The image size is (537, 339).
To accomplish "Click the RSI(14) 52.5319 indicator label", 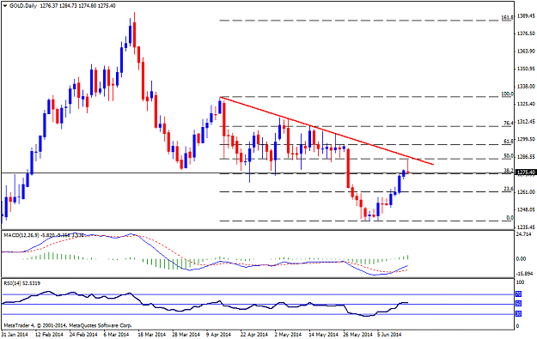I will (x=22, y=283).
